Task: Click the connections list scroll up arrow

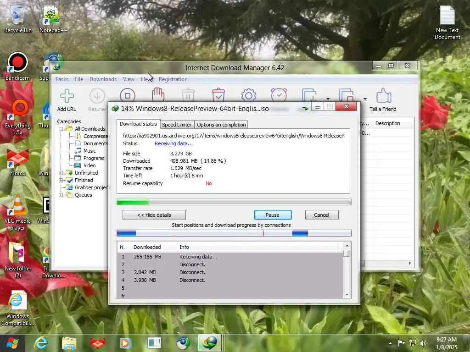Action: pos(347,246)
